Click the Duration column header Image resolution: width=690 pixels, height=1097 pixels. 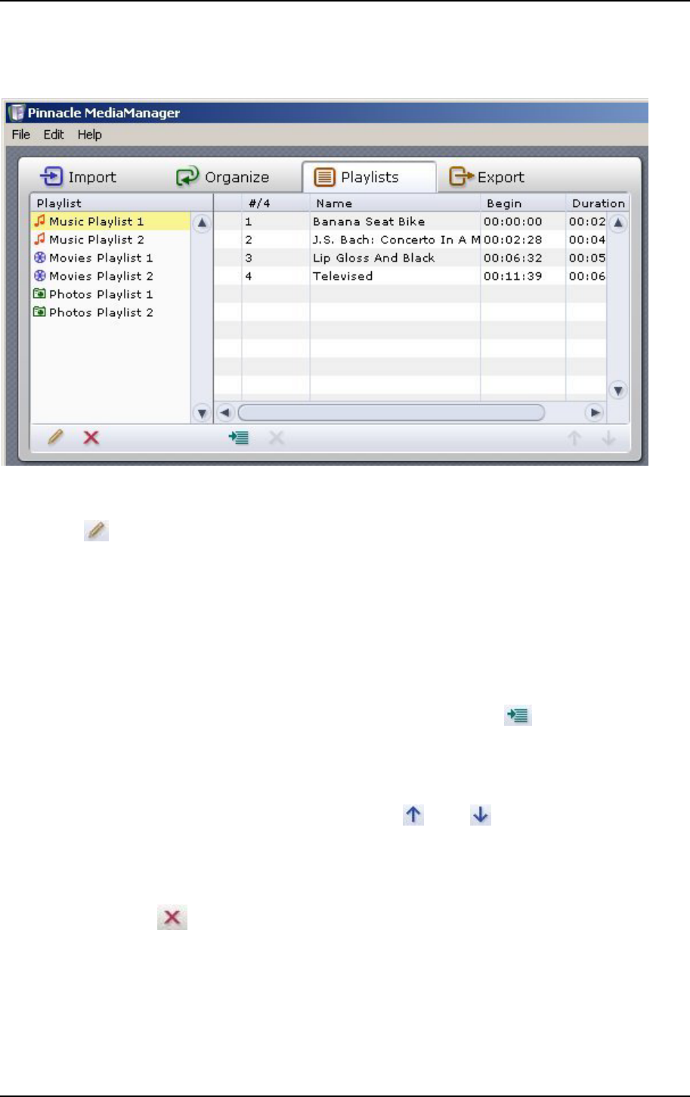tap(597, 203)
